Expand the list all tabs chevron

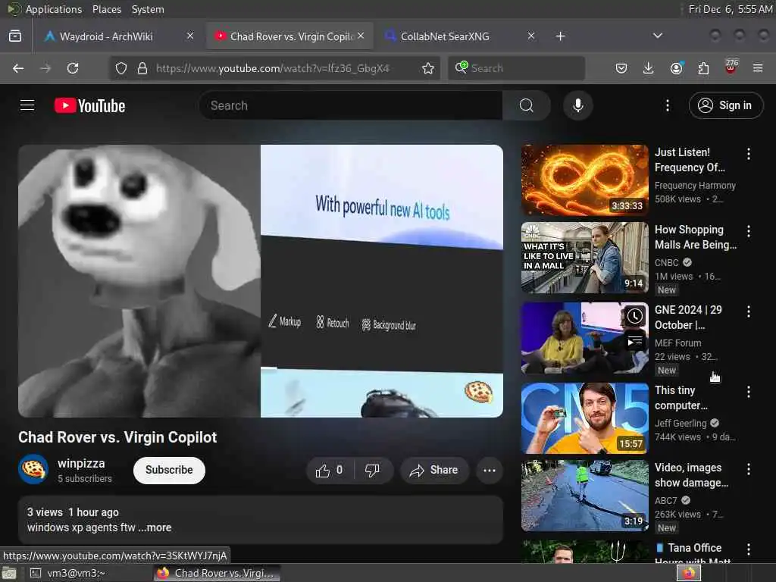click(657, 36)
